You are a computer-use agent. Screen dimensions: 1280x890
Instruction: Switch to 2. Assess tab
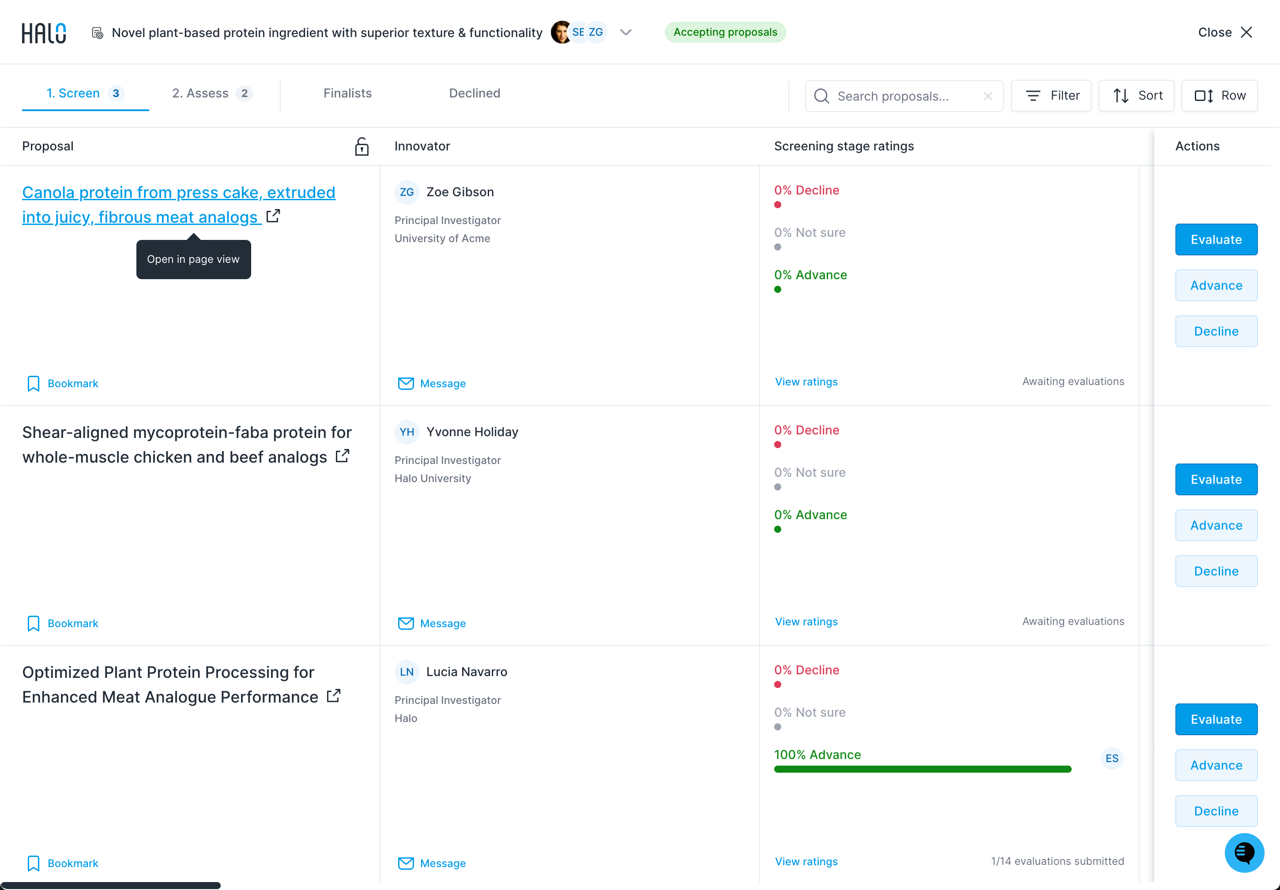[212, 93]
